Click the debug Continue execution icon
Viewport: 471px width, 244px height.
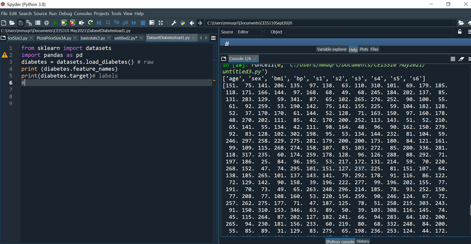tap(134, 23)
